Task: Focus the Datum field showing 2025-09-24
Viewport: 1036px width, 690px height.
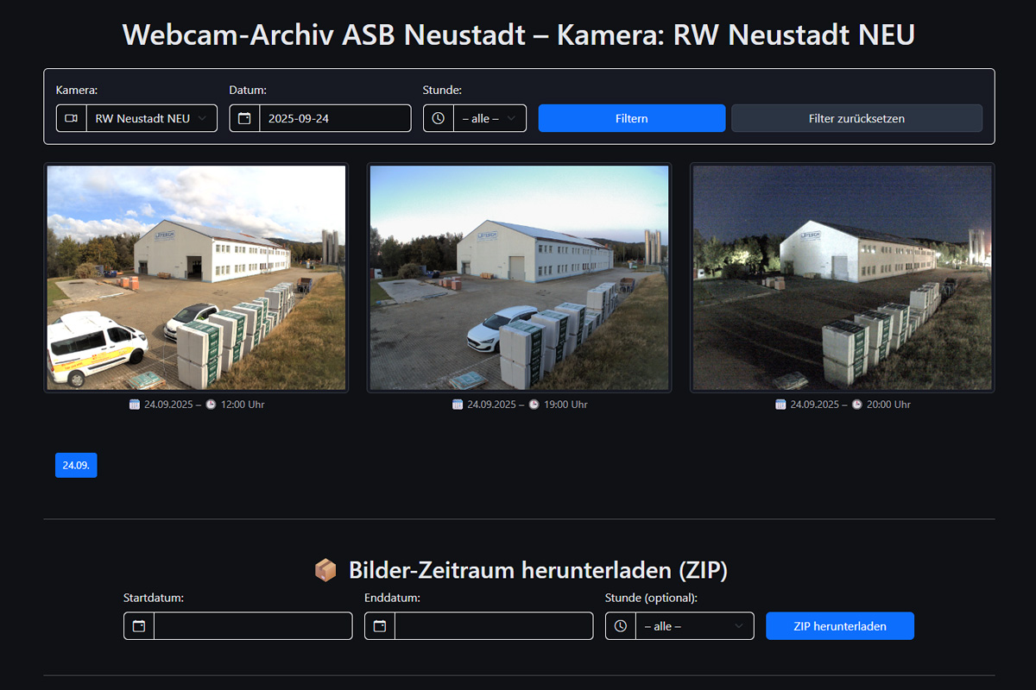Action: tap(335, 118)
